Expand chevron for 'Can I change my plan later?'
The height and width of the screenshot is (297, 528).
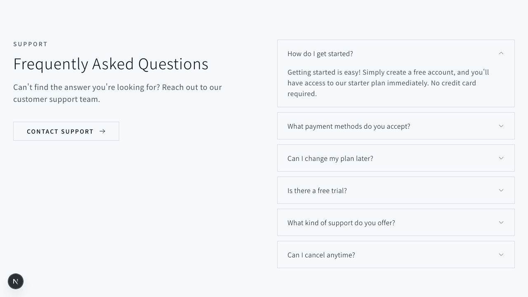tap(501, 158)
